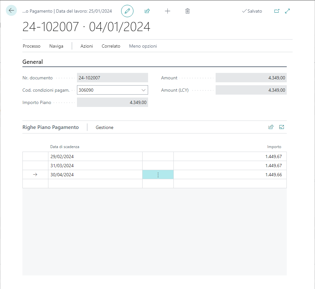The width and height of the screenshot is (315, 289).
Task: Open the Correlato menu
Action: [x=111, y=46]
